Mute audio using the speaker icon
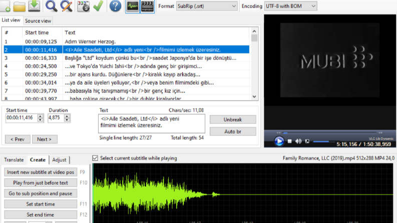Viewport: 397px width, 223px height. click(298, 141)
